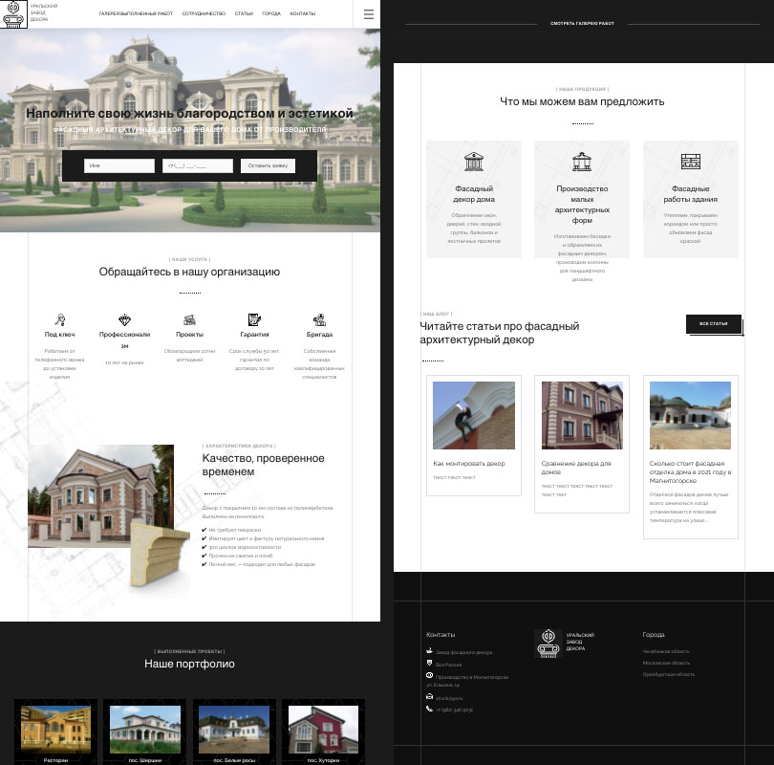Open the Сколько стоит фасадная отделка article image
This screenshot has width=774, height=765.
coord(690,415)
